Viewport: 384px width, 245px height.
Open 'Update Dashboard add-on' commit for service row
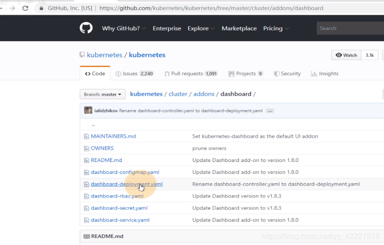(245, 220)
